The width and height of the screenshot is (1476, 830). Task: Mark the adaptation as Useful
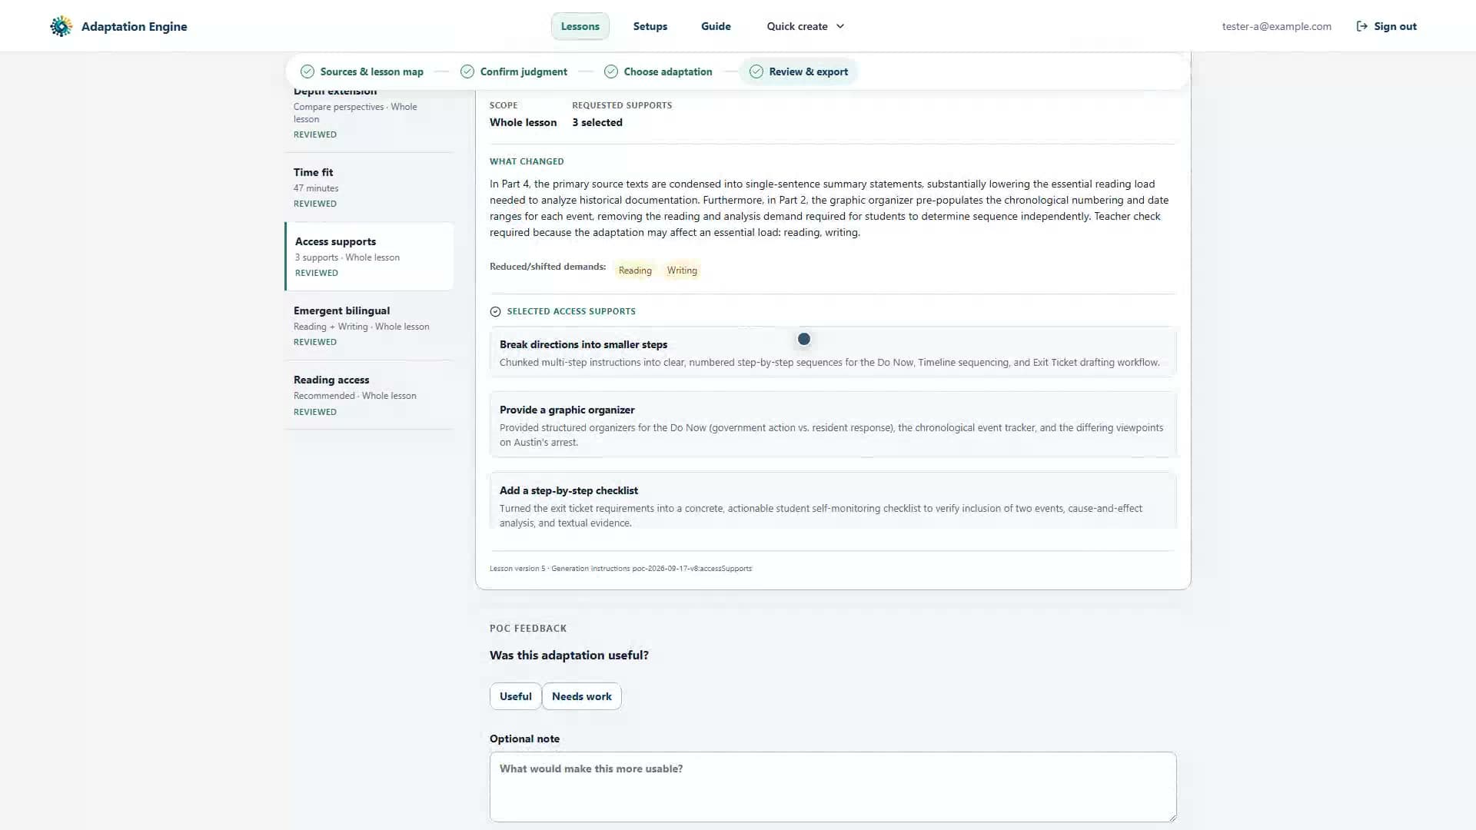515,696
